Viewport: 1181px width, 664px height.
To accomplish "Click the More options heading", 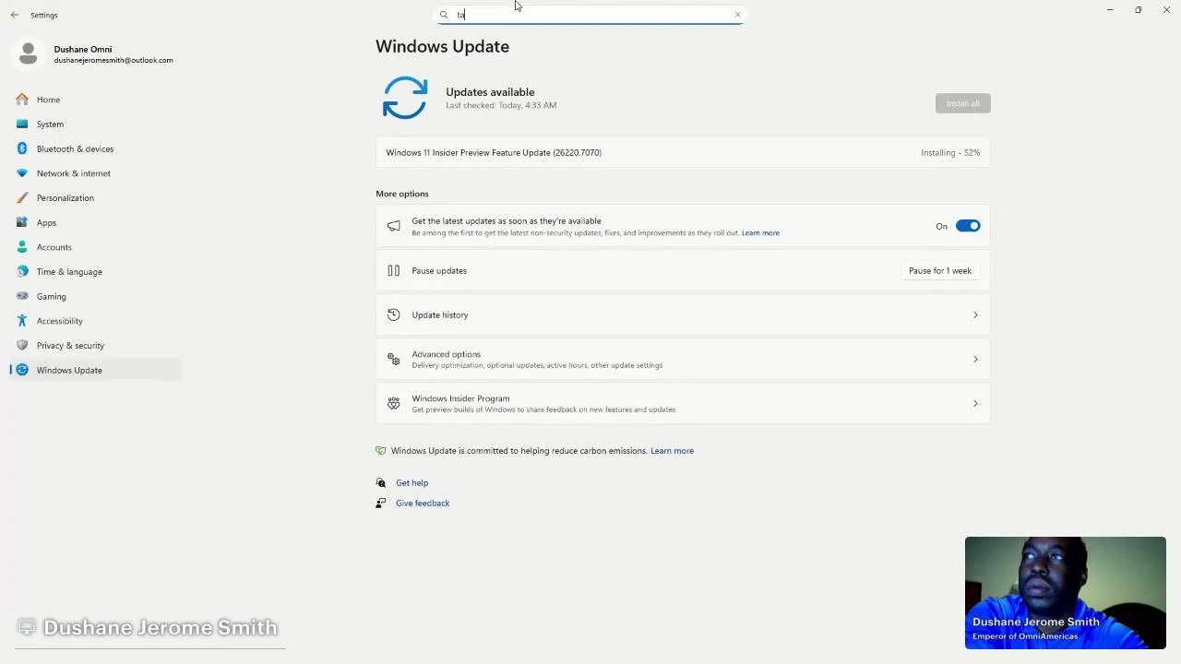I will pyautogui.click(x=402, y=194).
